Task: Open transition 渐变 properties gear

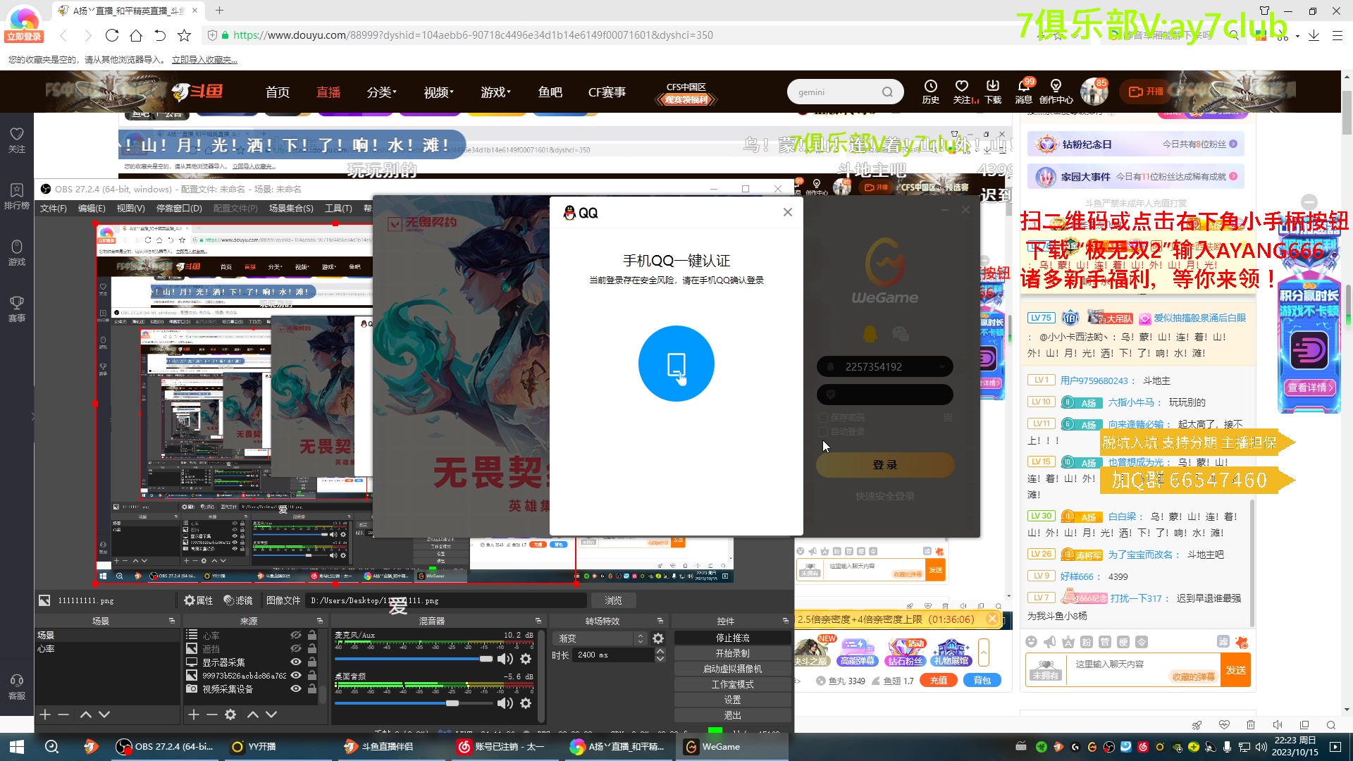Action: 658,638
